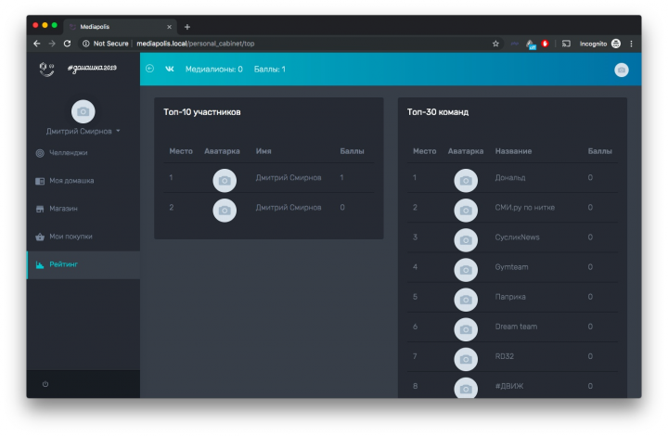Reload the page with browser refresh icon

pos(67,44)
